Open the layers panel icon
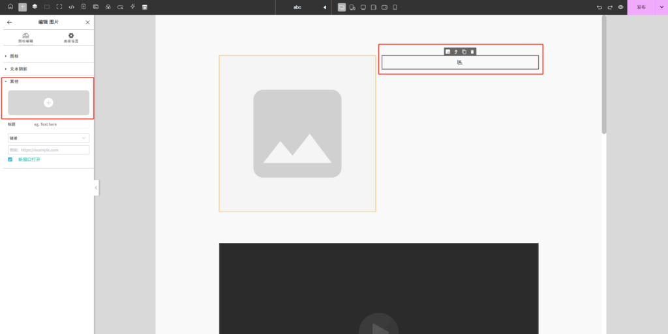This screenshot has height=334, width=668. point(35,7)
